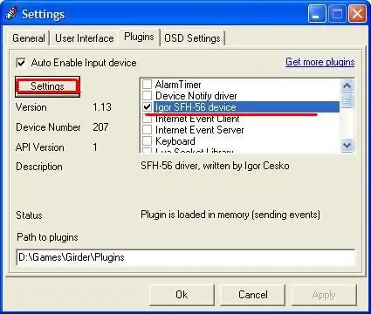Click the version value 1.13
This screenshot has width=371, height=314.
[x=102, y=107]
